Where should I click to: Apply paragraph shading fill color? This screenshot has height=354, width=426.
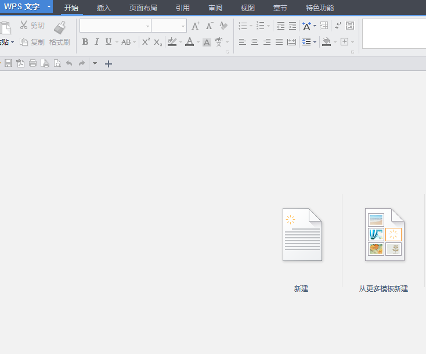pos(326,42)
